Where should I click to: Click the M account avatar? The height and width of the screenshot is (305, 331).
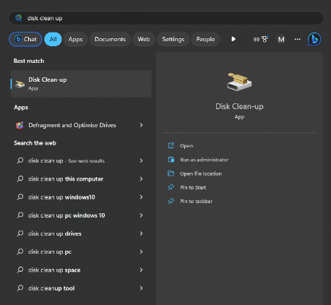281,39
